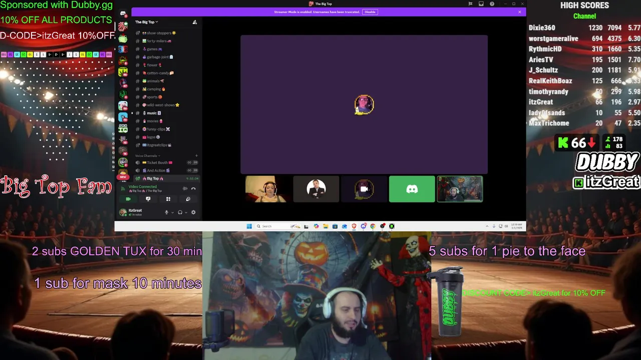Click the Windows Start button
This screenshot has height=360, width=641.
tap(249, 226)
